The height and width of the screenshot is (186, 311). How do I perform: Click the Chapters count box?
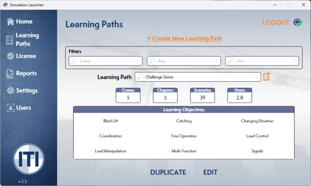(165, 96)
